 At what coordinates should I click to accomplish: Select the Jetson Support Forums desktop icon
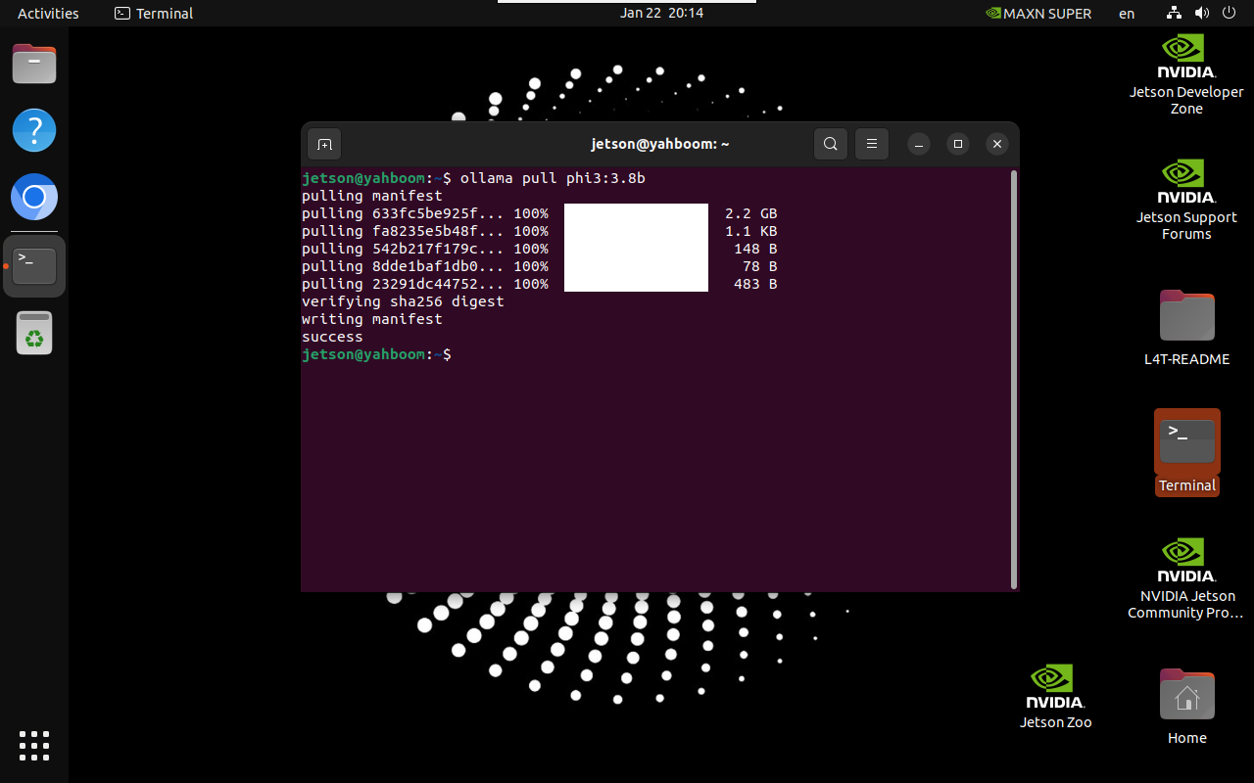[x=1186, y=200]
